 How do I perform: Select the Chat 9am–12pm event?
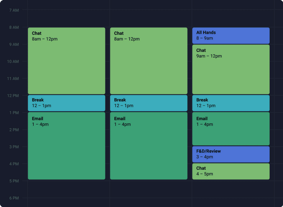231,69
